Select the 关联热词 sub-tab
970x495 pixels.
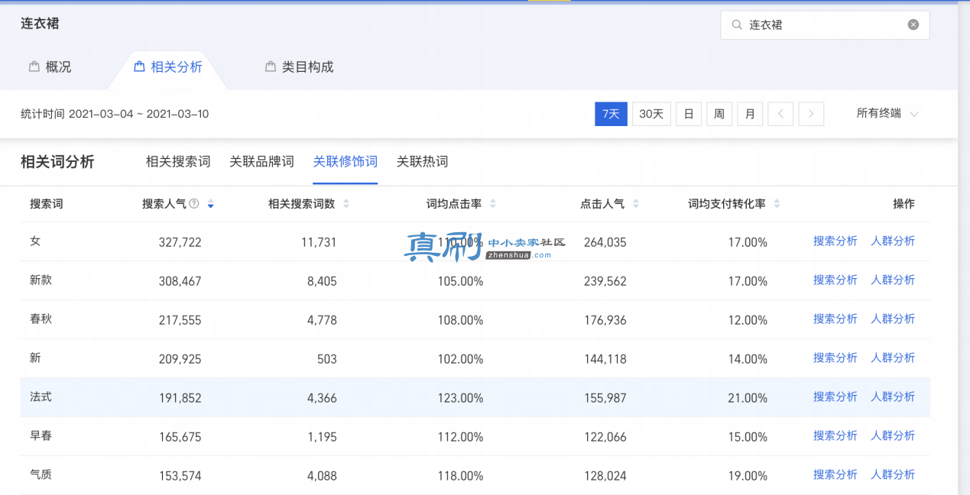coord(422,162)
